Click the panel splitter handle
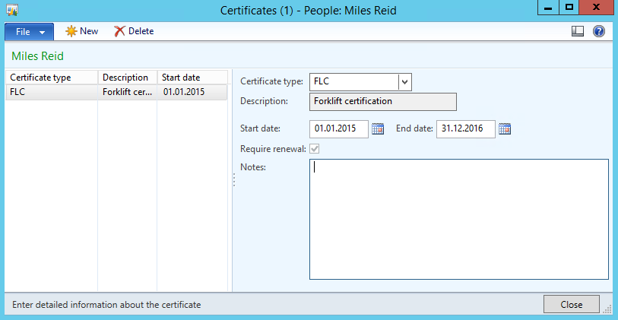 tap(233, 179)
